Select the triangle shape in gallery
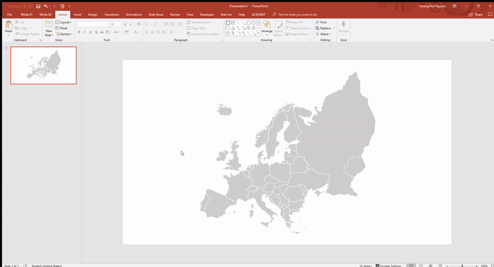 point(233,28)
